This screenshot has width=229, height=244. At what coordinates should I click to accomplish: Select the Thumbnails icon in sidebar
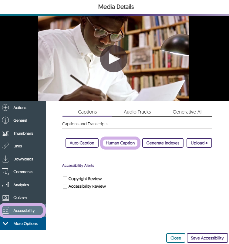(x=5, y=133)
